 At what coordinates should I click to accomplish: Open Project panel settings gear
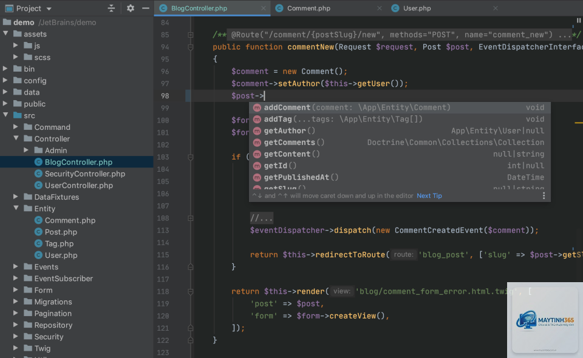(130, 8)
